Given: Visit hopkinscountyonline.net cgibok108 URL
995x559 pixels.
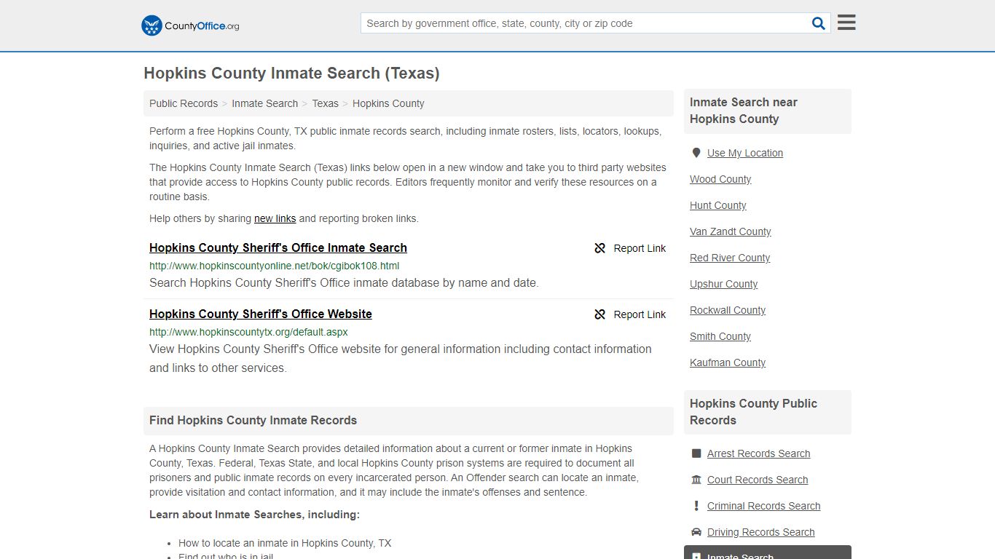Looking at the screenshot, I should tap(274, 266).
